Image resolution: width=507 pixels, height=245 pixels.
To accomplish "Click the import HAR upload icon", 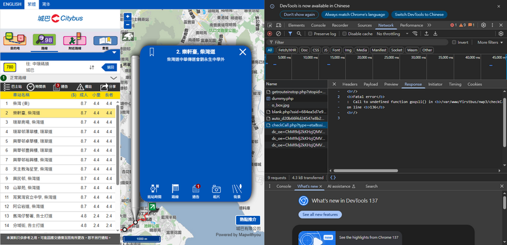I will coord(426,34).
